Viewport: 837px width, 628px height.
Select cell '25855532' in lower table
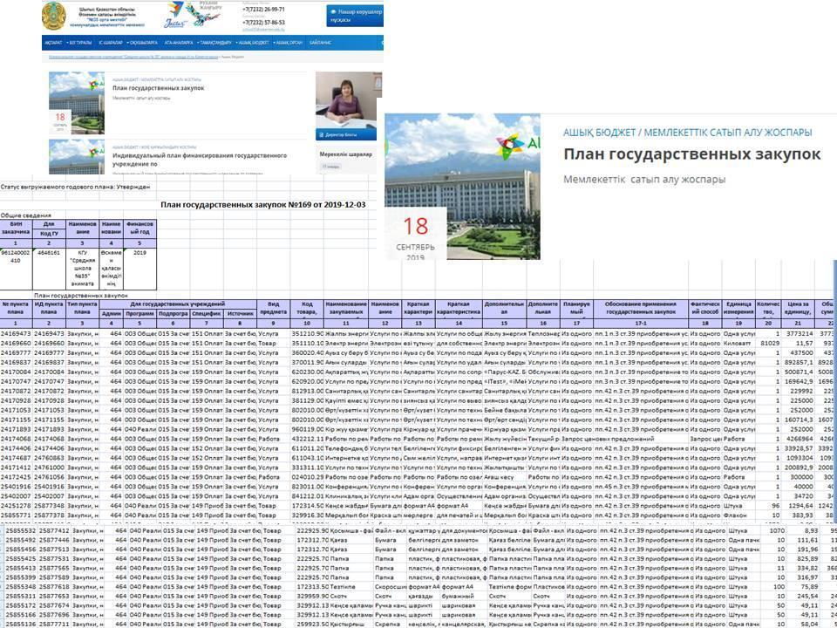pyautogui.click(x=21, y=531)
